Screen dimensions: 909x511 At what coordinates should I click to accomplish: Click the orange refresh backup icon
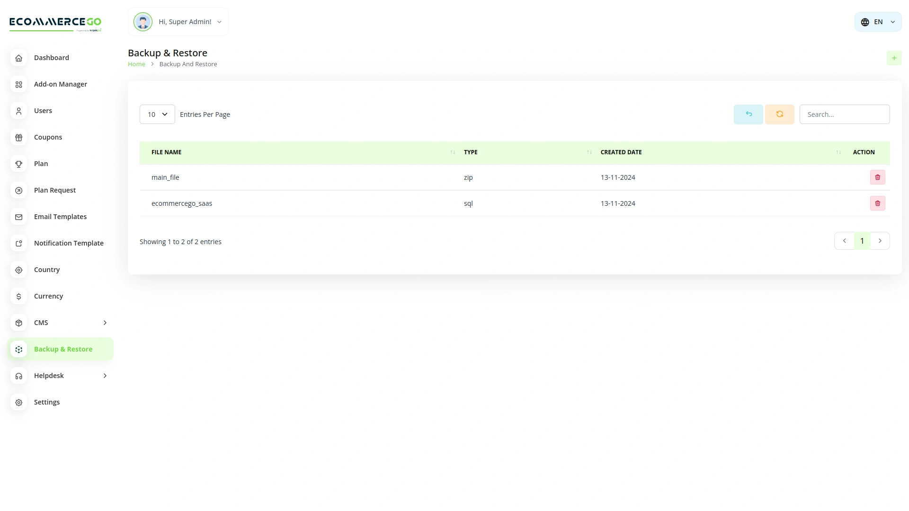tap(779, 114)
